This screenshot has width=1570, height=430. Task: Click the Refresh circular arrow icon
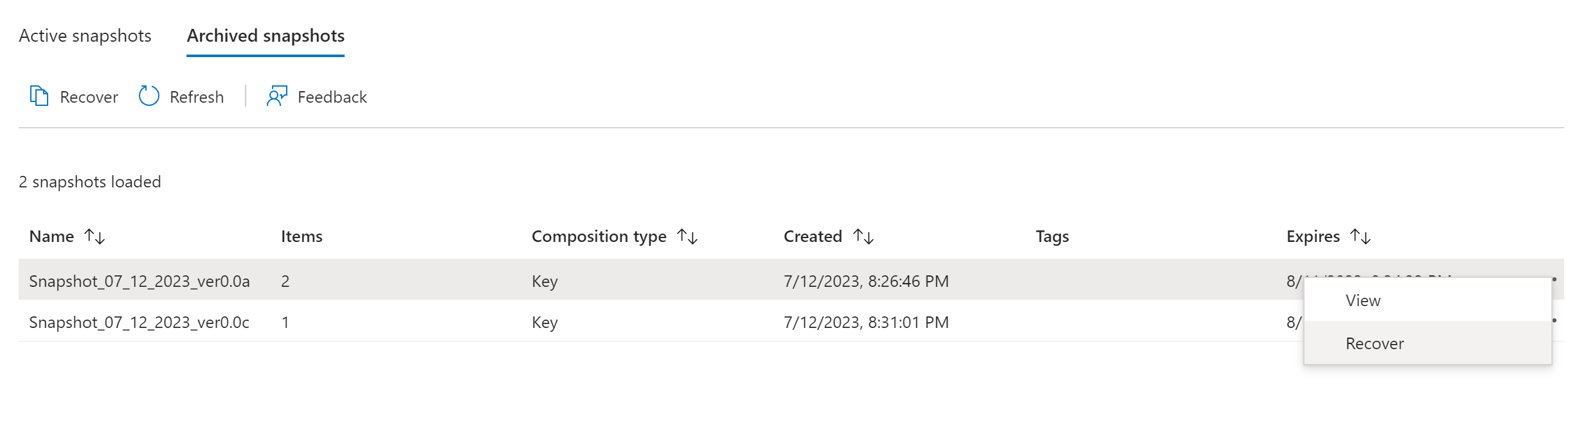click(149, 96)
